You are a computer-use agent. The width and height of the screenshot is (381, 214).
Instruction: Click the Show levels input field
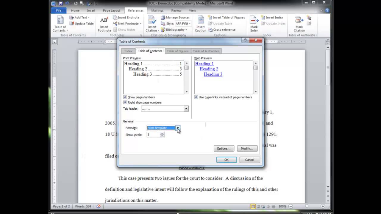pyautogui.click(x=153, y=135)
